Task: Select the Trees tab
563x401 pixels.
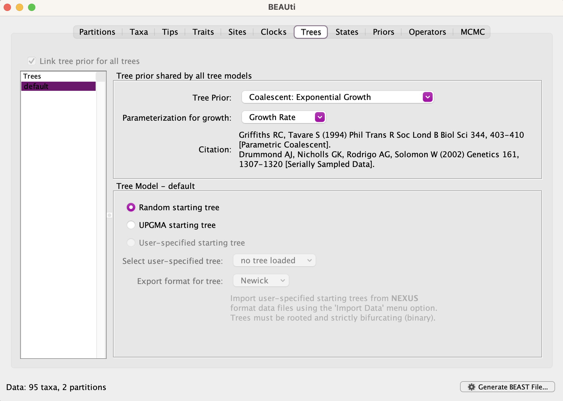Action: pos(311,32)
